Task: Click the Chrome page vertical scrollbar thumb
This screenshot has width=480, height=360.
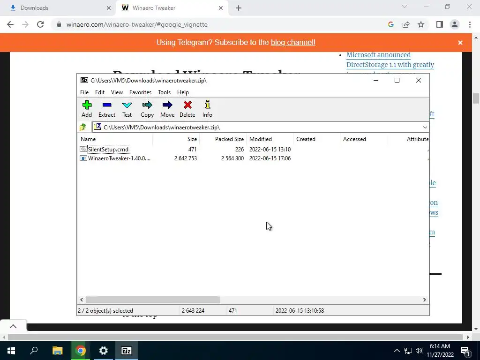Action: pos(476,98)
